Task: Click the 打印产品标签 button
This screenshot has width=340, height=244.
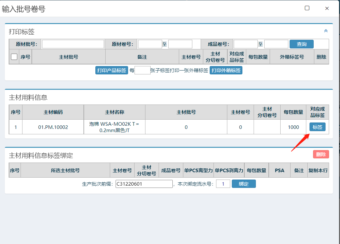Action: [112, 71]
